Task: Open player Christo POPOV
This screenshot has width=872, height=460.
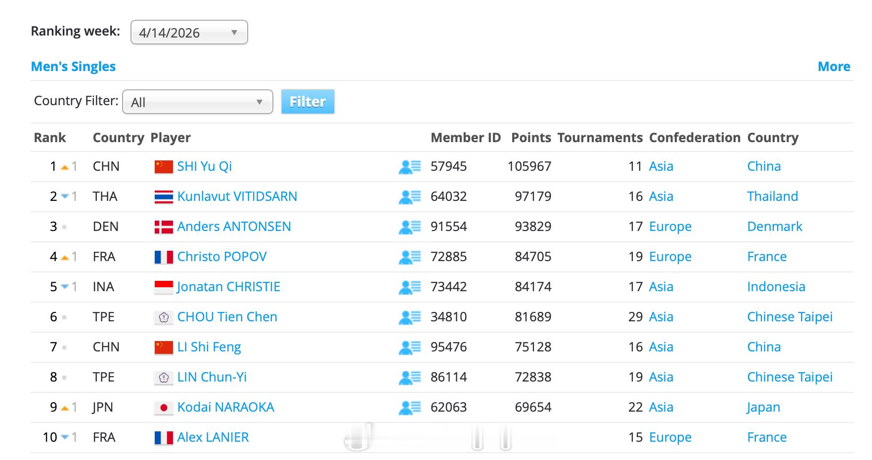Action: [222, 257]
